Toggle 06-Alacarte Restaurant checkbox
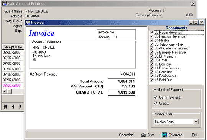The image size is (207, 140). tap(152, 48)
